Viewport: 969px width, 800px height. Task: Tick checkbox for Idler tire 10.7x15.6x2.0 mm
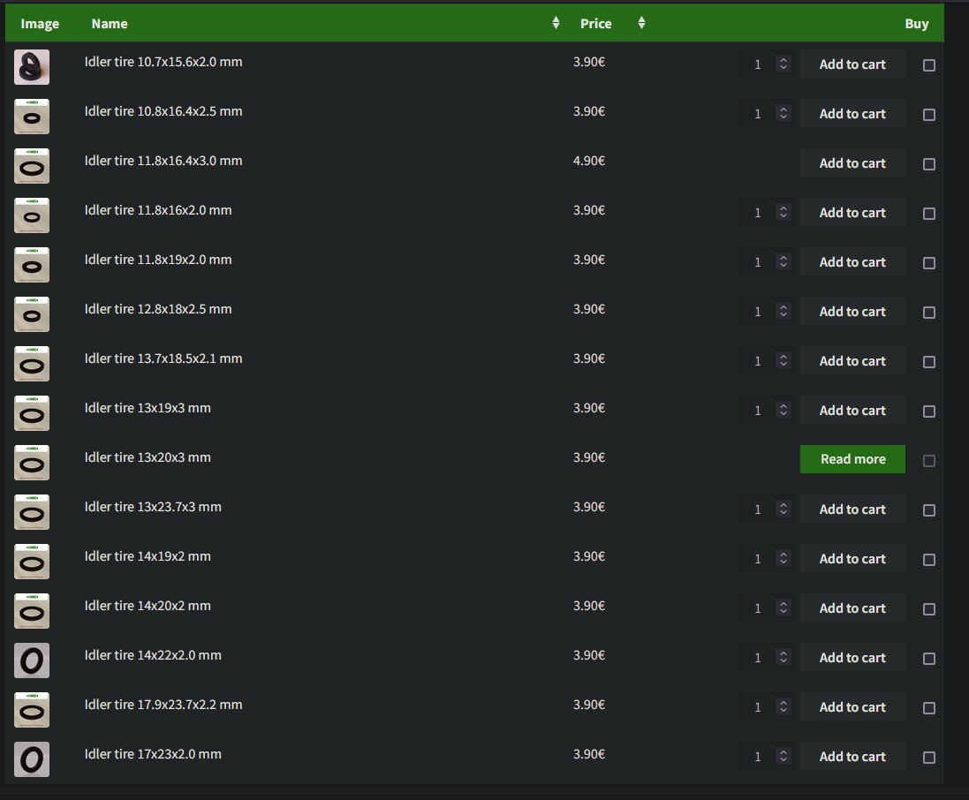929,64
